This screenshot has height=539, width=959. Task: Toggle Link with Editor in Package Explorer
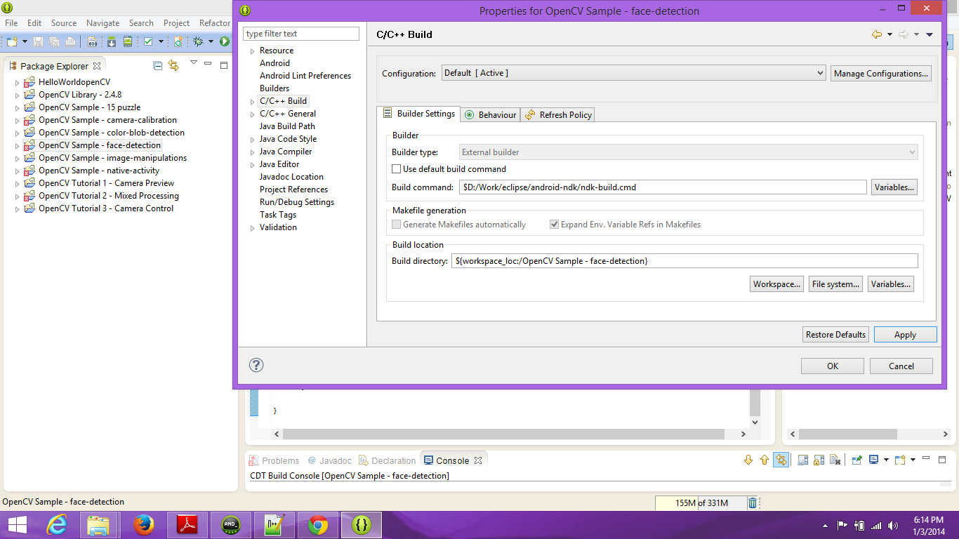click(x=173, y=65)
